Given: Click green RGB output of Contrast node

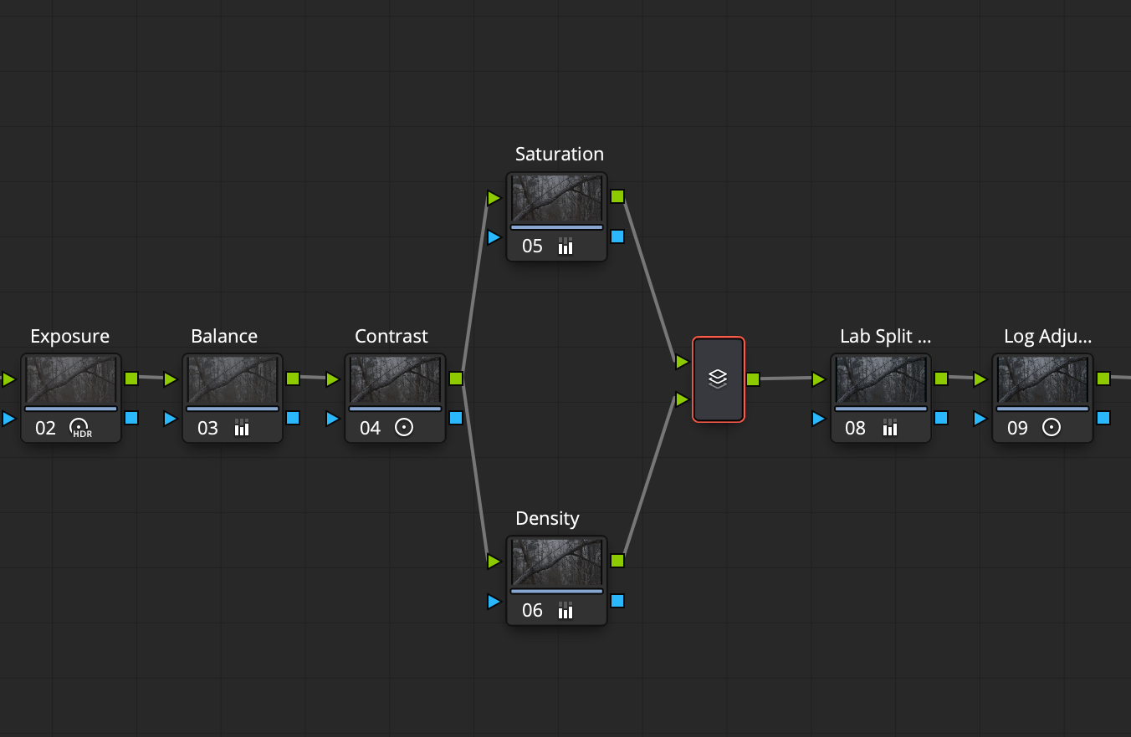Looking at the screenshot, I should coord(455,379).
